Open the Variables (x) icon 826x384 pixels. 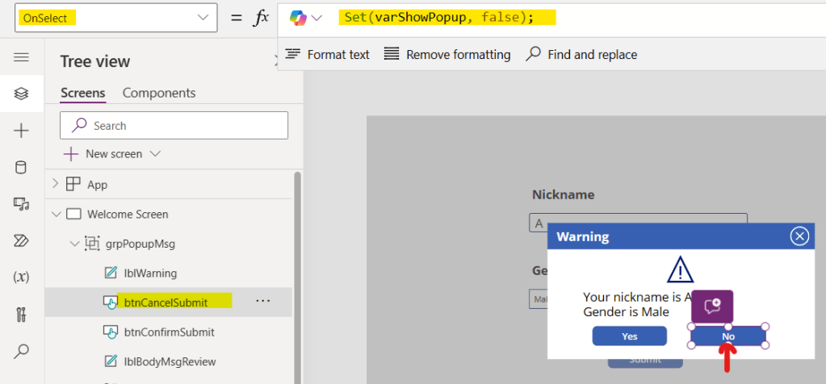(x=22, y=277)
